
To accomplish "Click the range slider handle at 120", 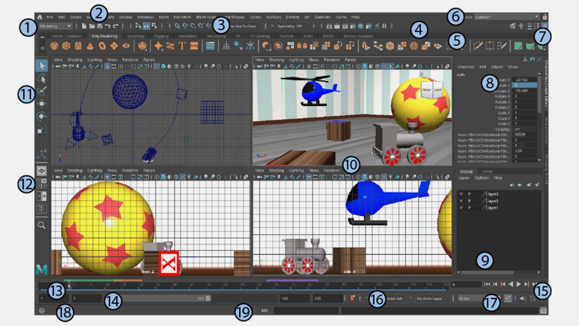I will [x=208, y=299].
